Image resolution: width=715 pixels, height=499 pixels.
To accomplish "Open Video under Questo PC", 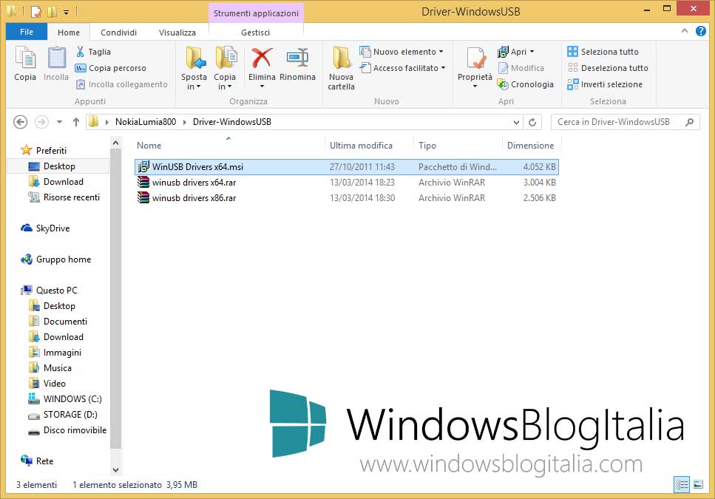I will (x=47, y=383).
